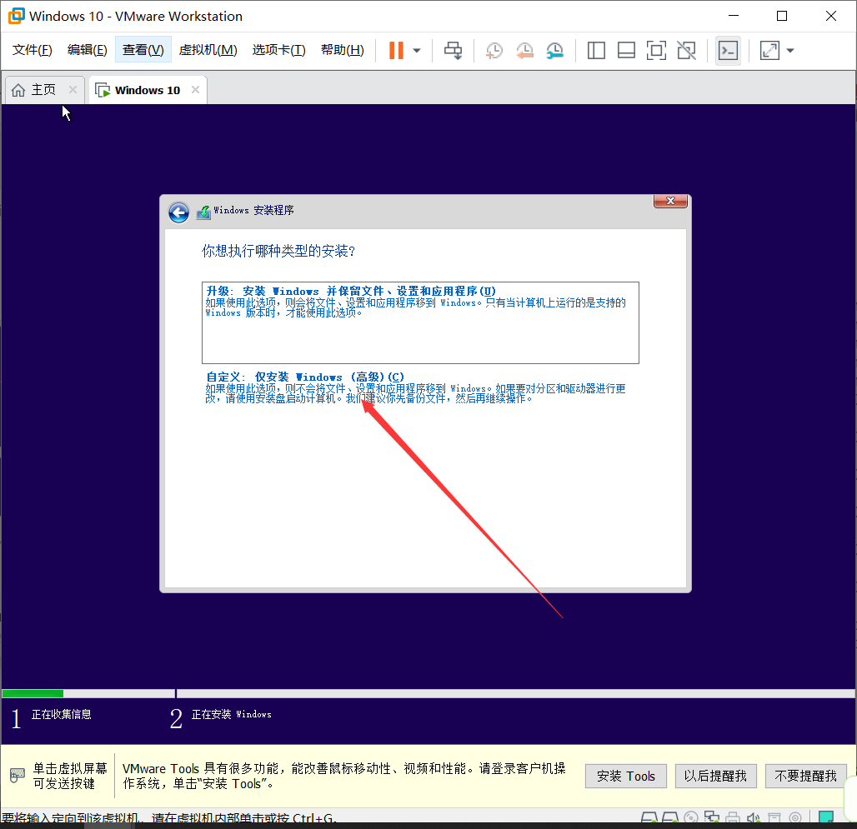Maximize the VMware Workstation window

782,16
